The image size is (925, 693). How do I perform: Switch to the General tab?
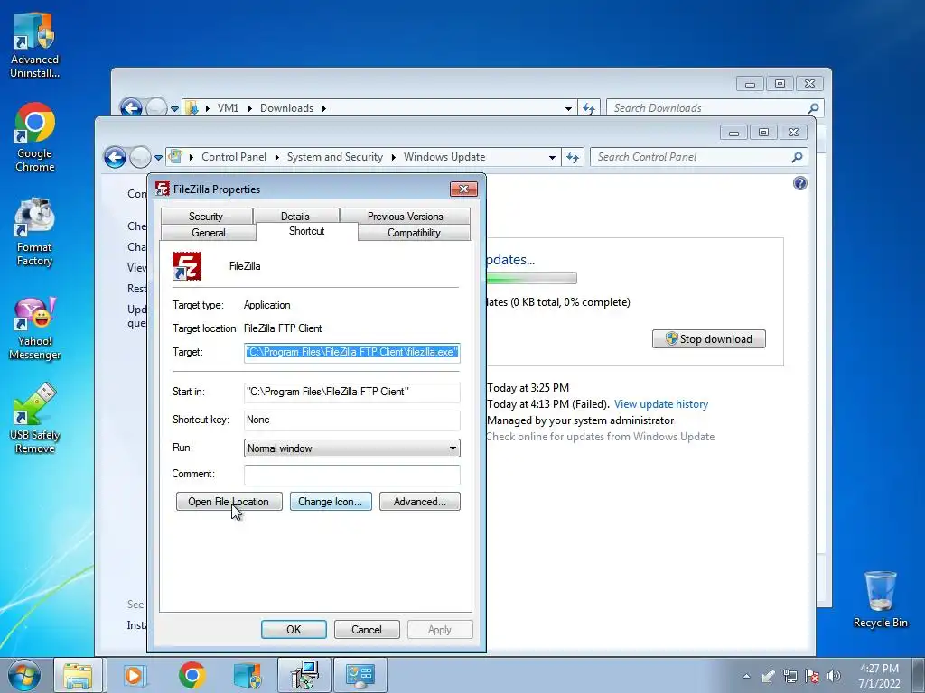209,232
